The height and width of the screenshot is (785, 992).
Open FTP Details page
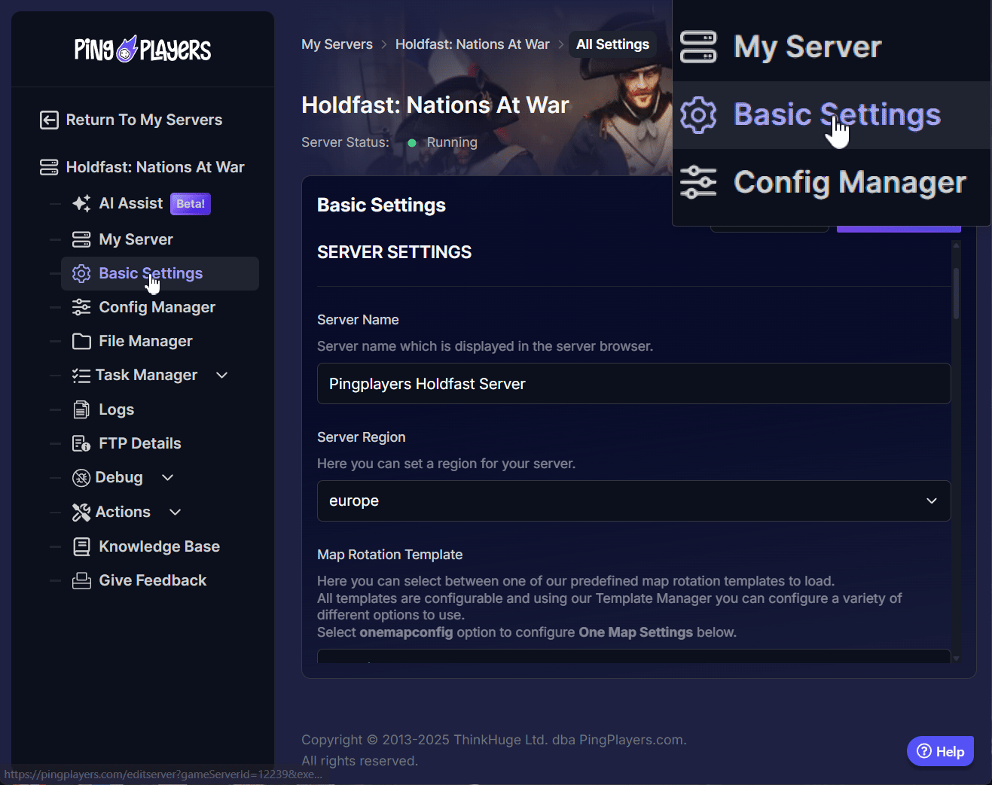[140, 443]
